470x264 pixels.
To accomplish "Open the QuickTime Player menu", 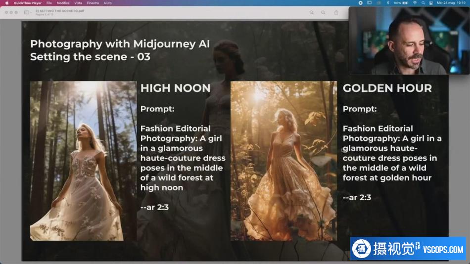I will [28, 3].
